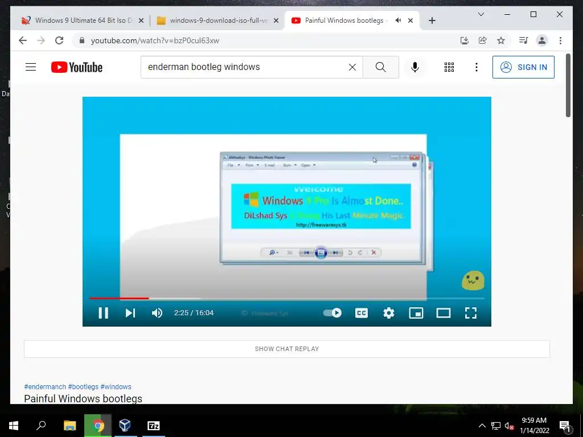Viewport: 583px width, 437px height.
Task: Open 7-Zip from the taskbar
Action: tap(154, 426)
